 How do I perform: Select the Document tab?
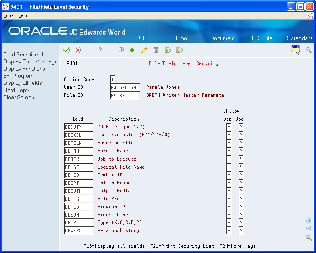coord(222,38)
